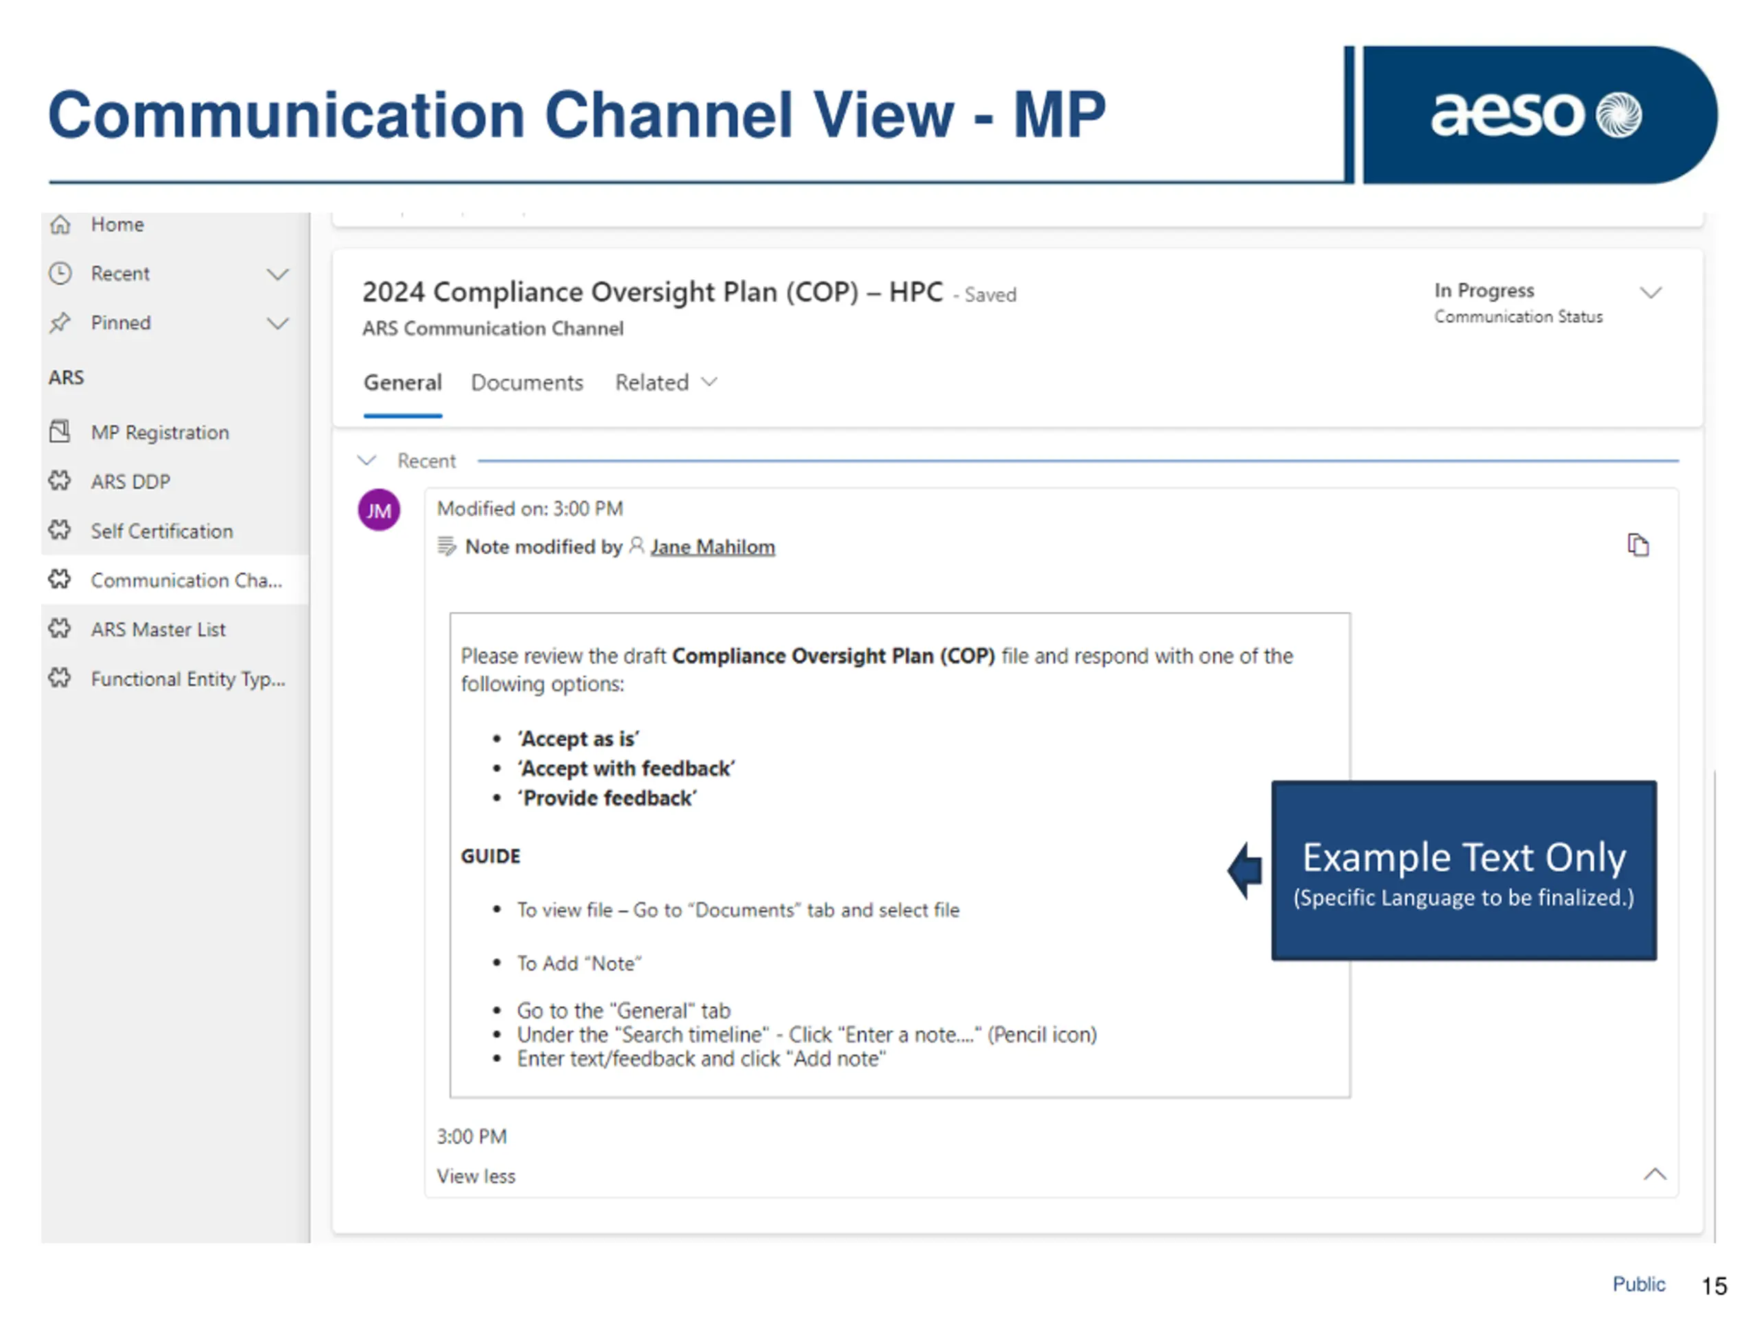Open MP Registration from its sidebar icon
The image size is (1757, 1317).
tap(60, 432)
